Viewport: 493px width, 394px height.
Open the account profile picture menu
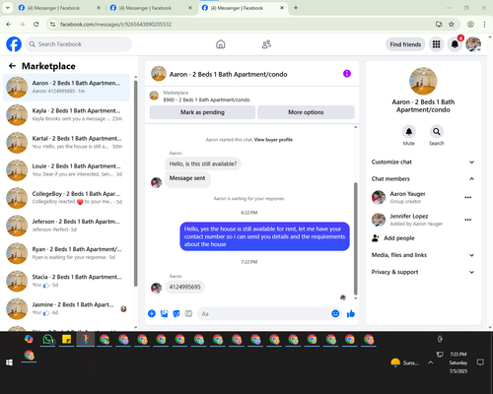point(473,44)
